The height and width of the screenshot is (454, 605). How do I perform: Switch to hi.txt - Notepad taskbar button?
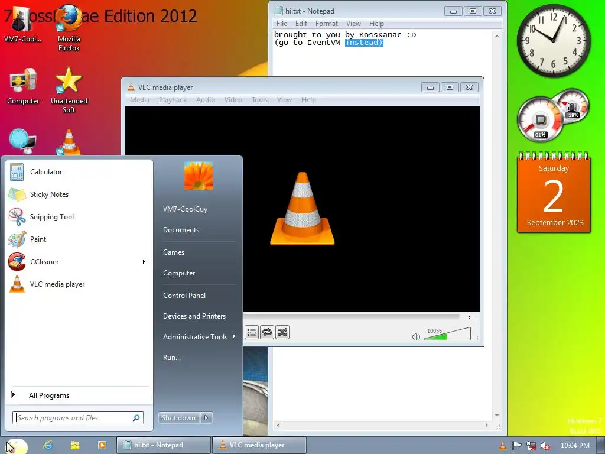pos(164,445)
